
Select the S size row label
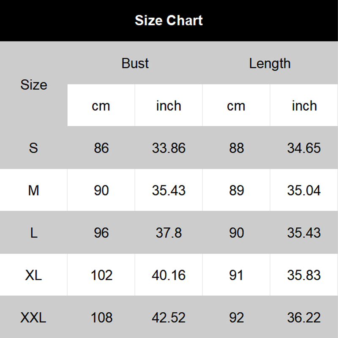click(34, 148)
